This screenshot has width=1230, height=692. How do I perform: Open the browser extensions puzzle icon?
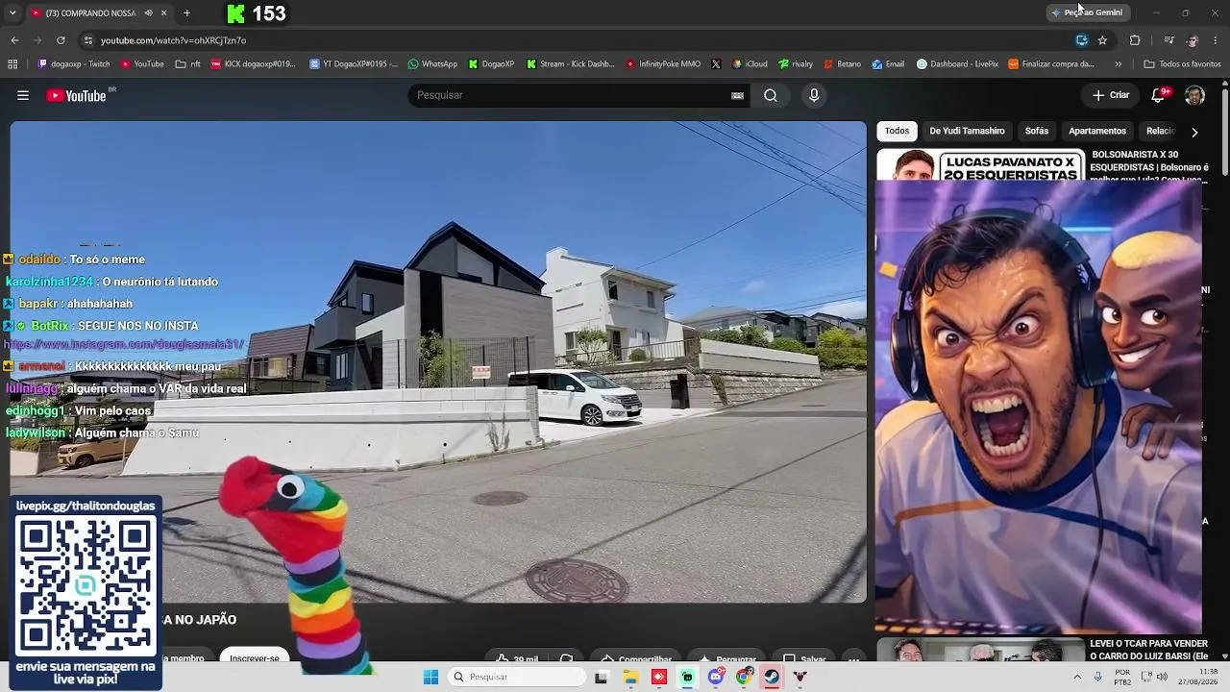pyautogui.click(x=1135, y=40)
